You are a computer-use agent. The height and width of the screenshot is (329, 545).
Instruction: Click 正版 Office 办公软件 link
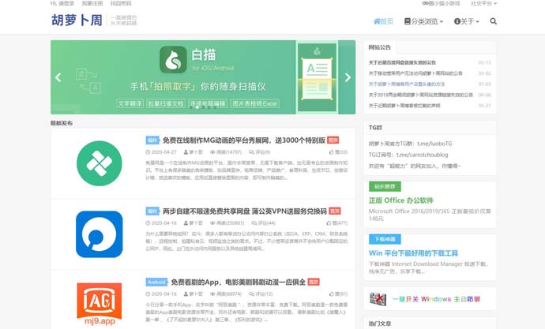pyautogui.click(x=400, y=200)
